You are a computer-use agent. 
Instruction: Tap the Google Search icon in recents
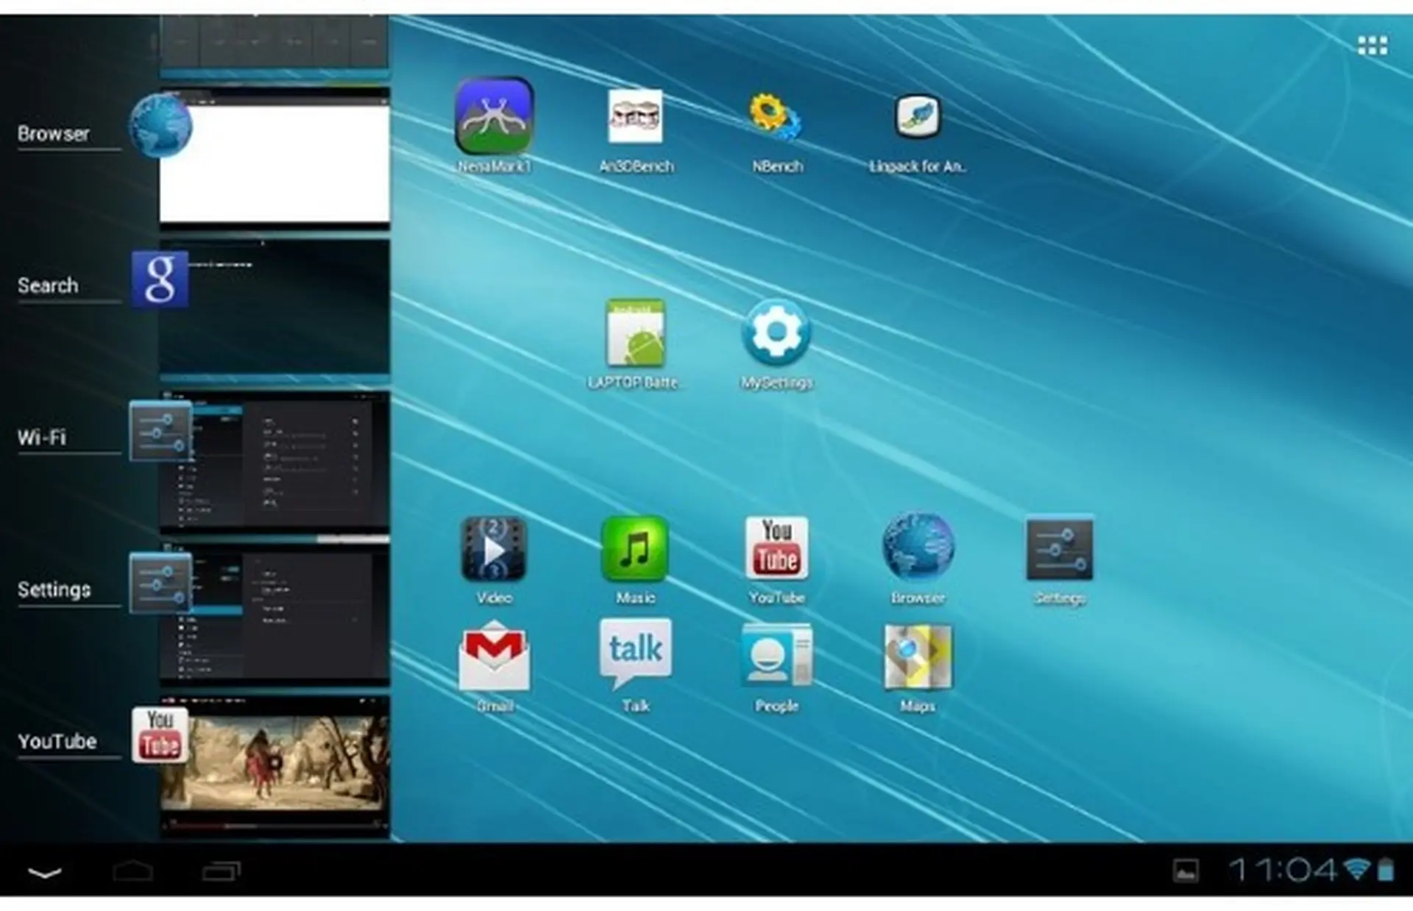tap(160, 279)
